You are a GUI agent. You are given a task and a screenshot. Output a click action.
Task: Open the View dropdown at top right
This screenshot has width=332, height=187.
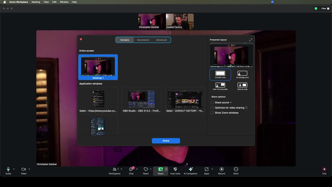pos(325,9)
